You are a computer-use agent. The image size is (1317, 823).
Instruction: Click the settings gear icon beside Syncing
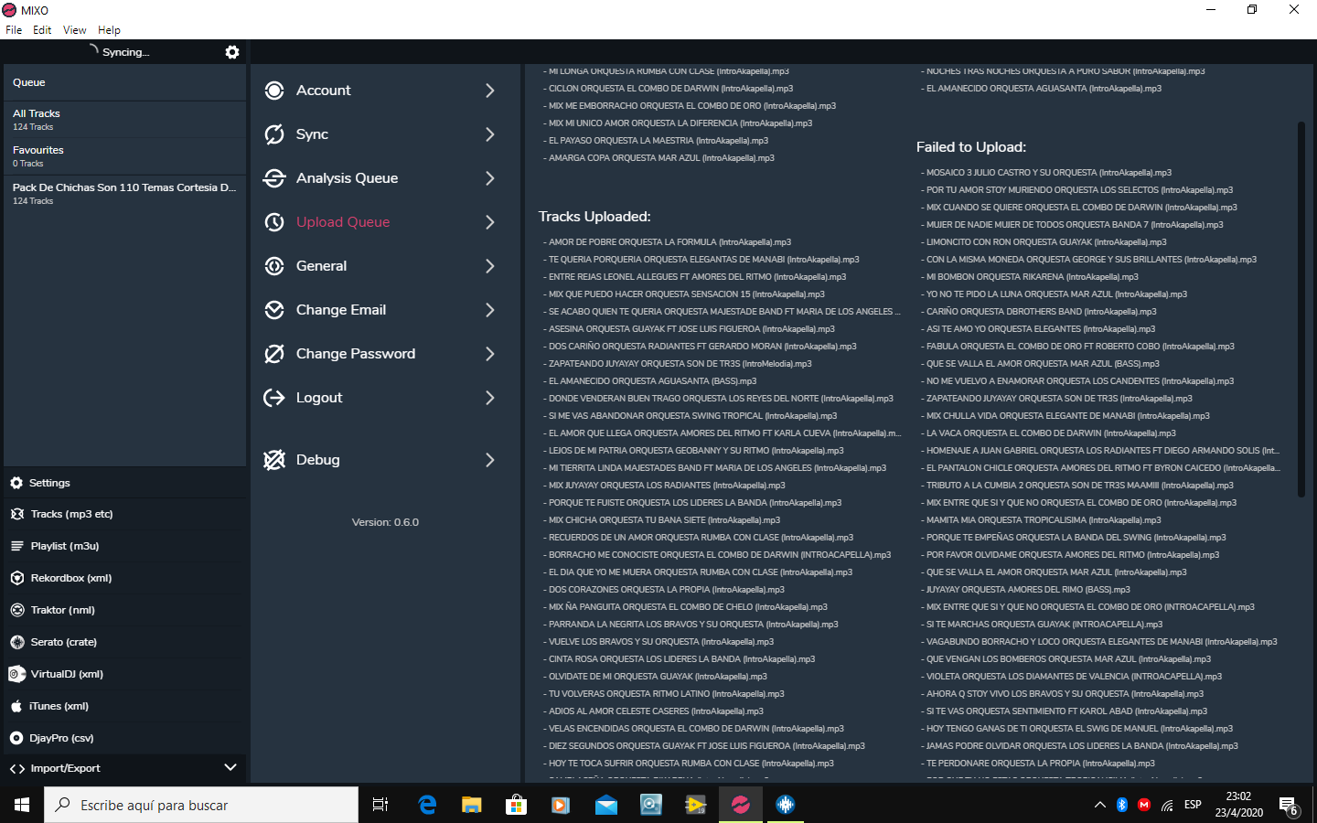232,52
